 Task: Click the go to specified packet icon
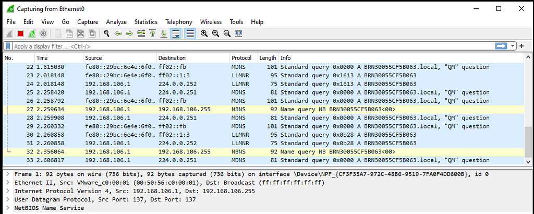click(141, 33)
